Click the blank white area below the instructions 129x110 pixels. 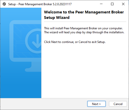tap(85, 70)
